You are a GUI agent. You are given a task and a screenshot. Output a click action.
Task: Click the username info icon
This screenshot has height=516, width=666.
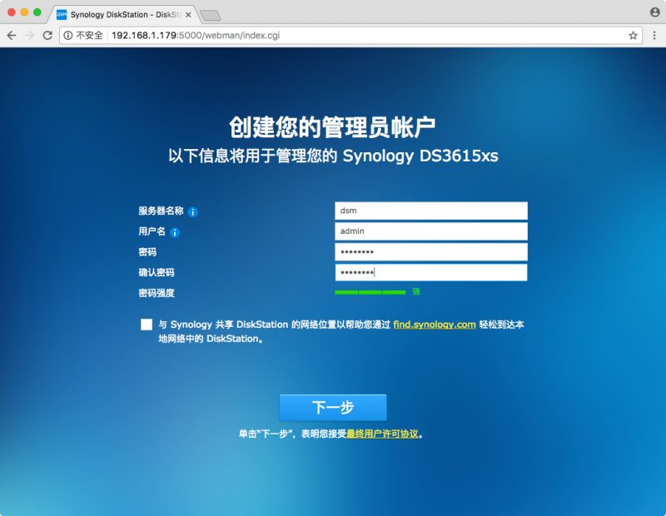pos(175,232)
